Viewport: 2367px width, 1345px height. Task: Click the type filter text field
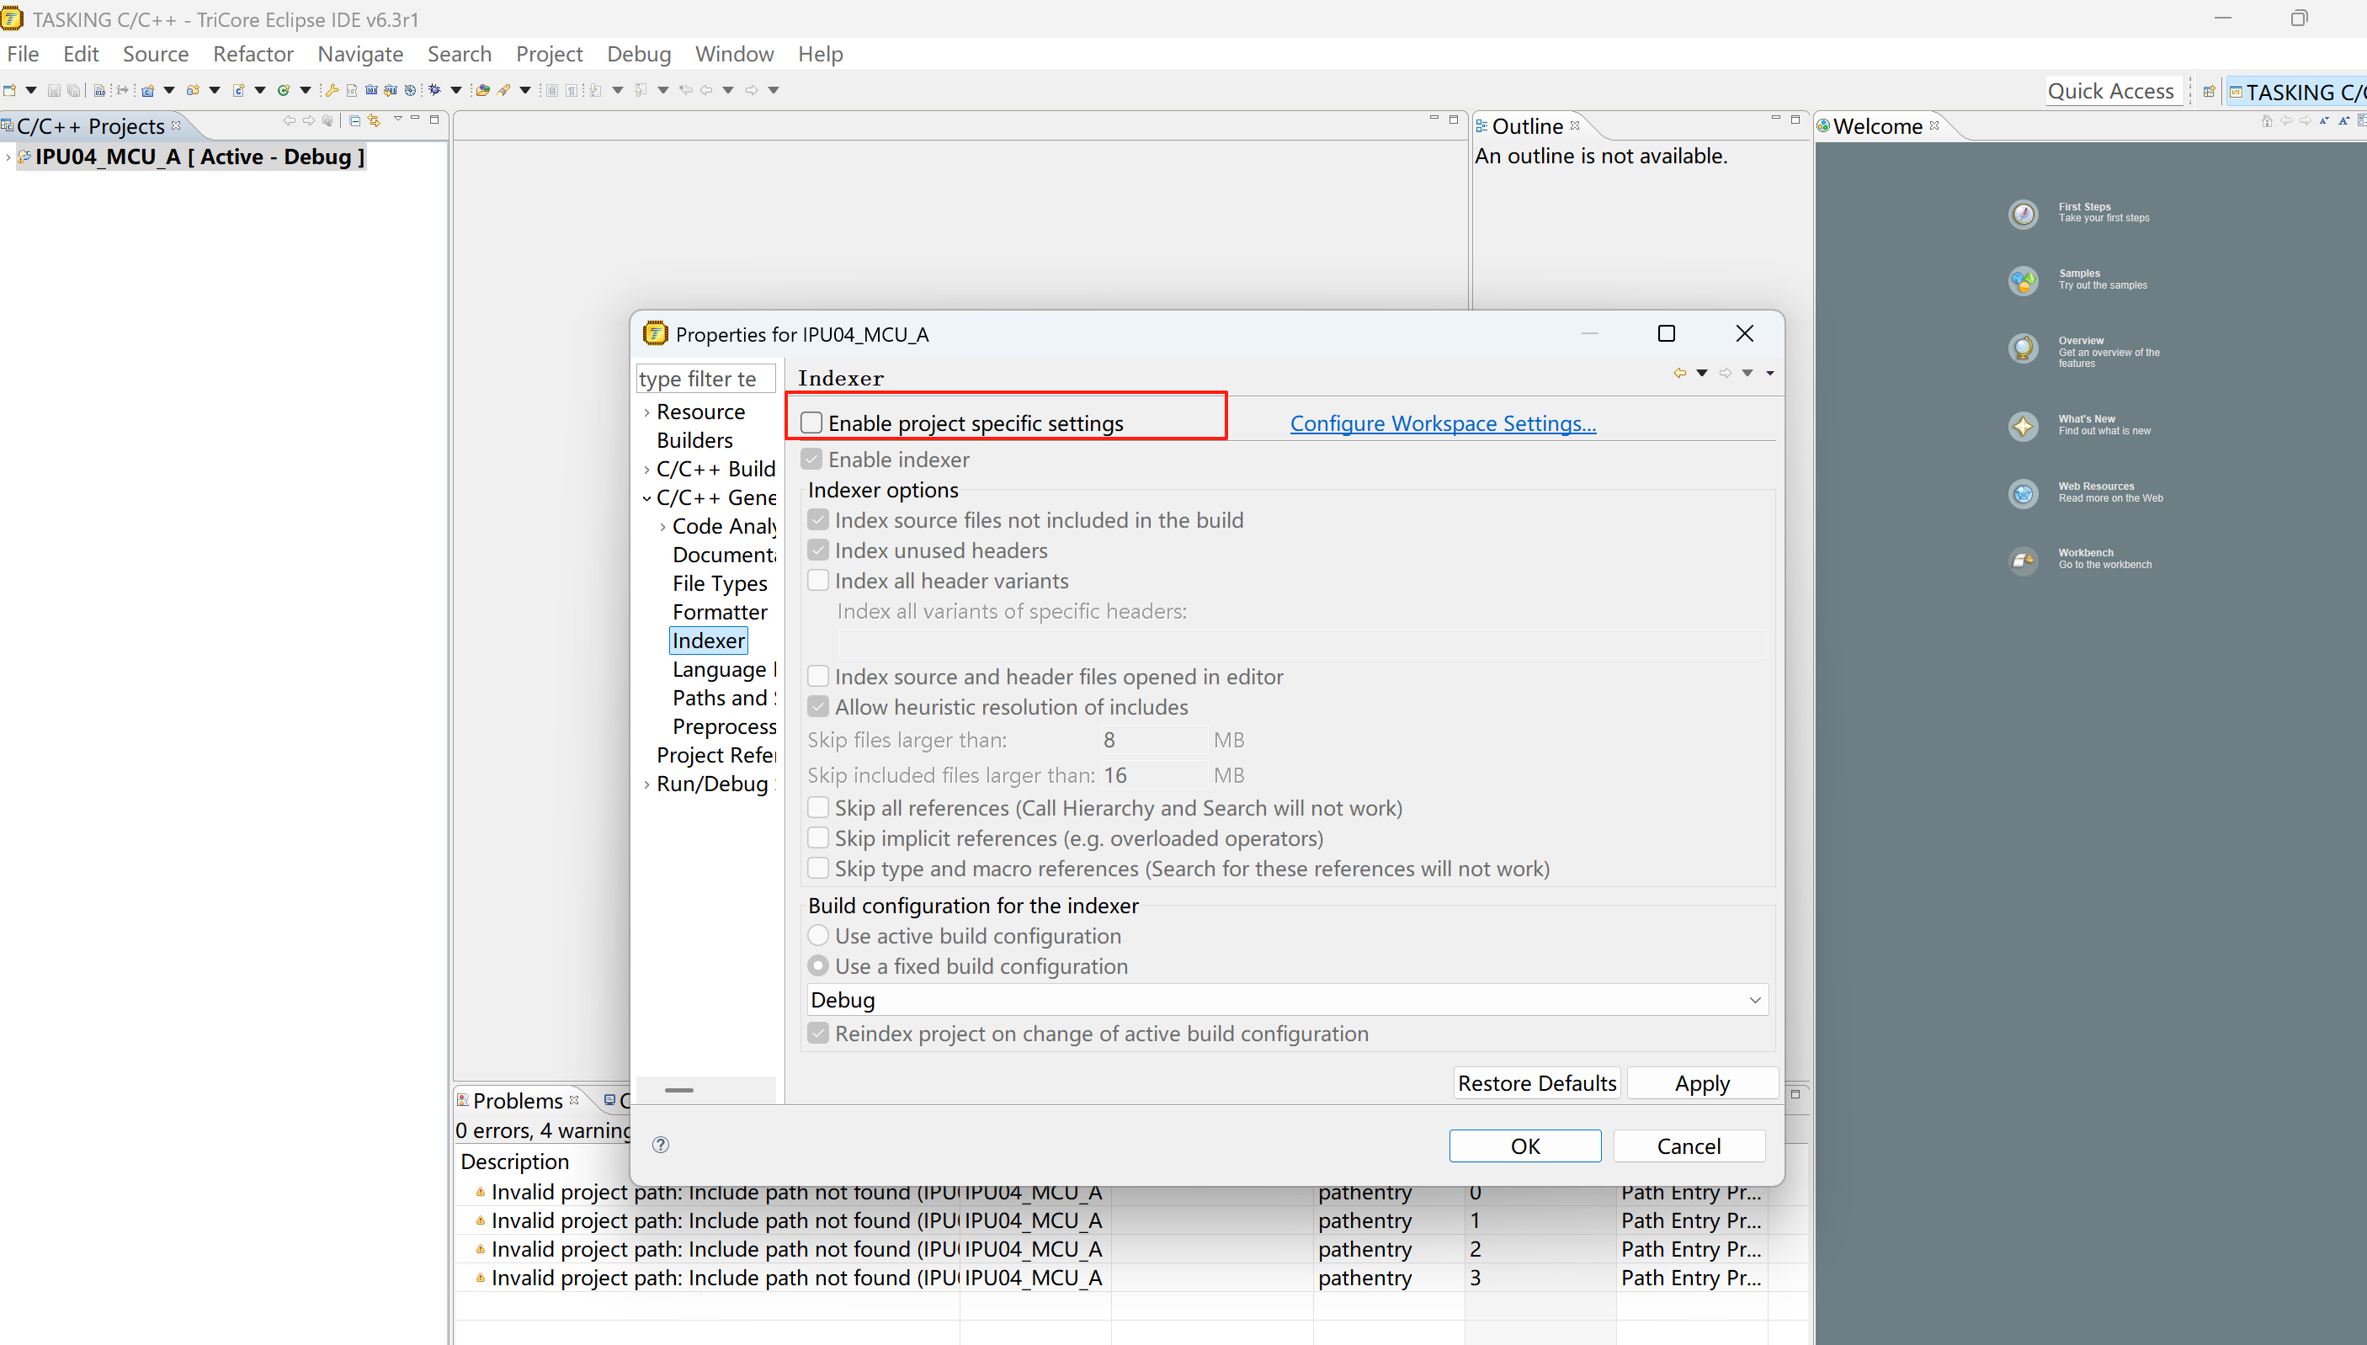coord(705,379)
